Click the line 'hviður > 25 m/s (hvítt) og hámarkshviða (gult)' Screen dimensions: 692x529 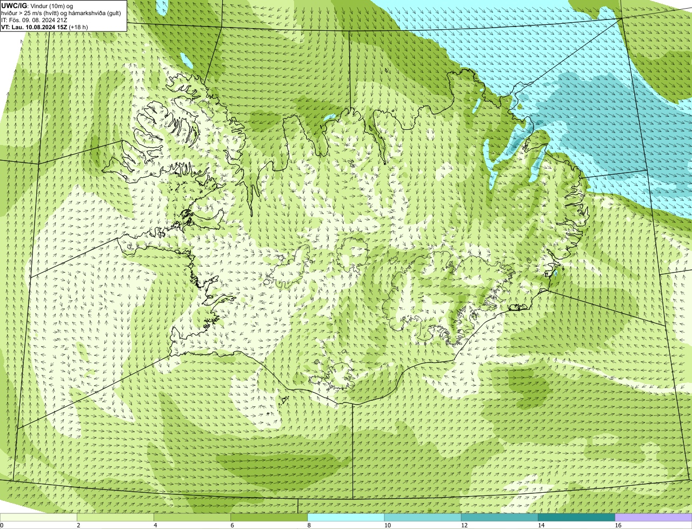[61, 13]
